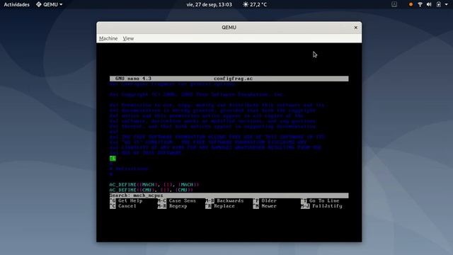Click the Go To Line shortcut label
The image size is (453, 255).
(324, 200)
